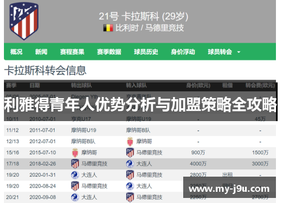Click Monaco crest in 15/16 row
The image size is (281, 203).
[75, 153]
